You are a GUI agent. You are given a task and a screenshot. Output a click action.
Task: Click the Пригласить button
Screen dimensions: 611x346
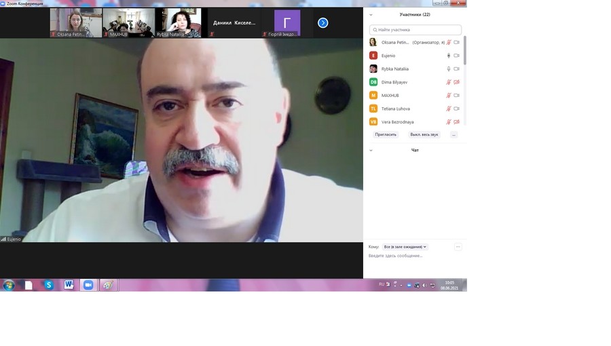pos(386,134)
